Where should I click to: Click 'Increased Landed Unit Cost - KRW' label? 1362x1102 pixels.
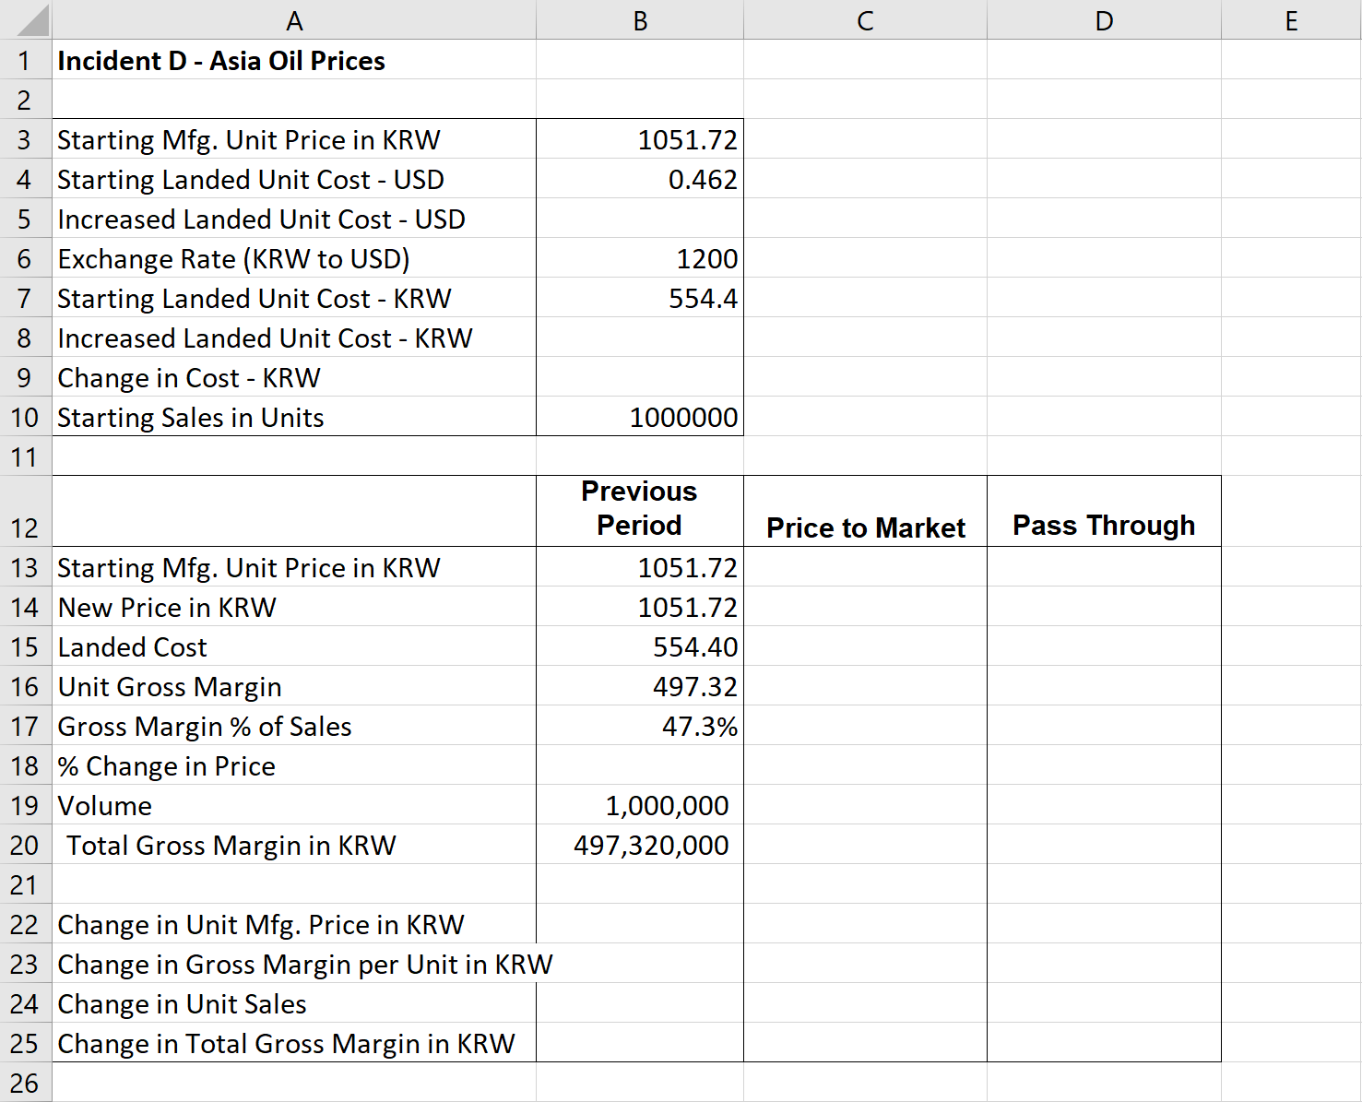tap(265, 338)
